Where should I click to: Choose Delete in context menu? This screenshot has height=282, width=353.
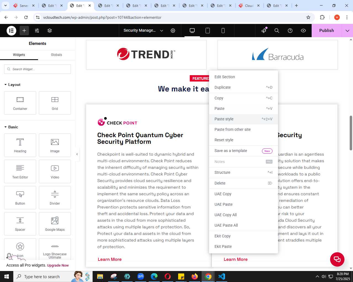click(x=244, y=183)
